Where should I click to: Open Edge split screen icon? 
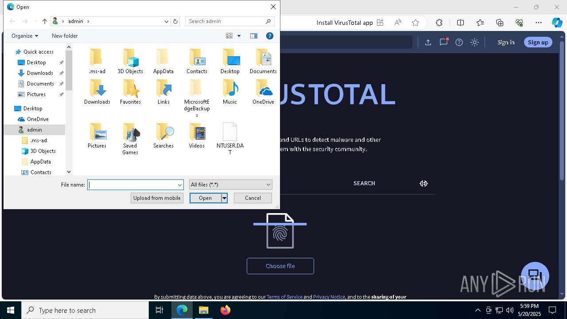click(460, 23)
